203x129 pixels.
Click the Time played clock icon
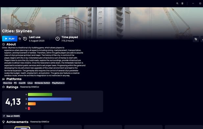pos(57,39)
